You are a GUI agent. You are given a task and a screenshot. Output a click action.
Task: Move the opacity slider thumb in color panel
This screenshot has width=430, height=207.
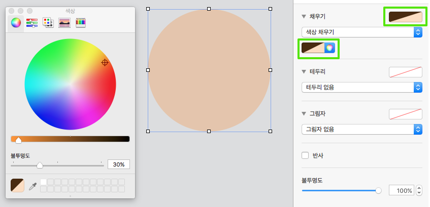click(40, 165)
